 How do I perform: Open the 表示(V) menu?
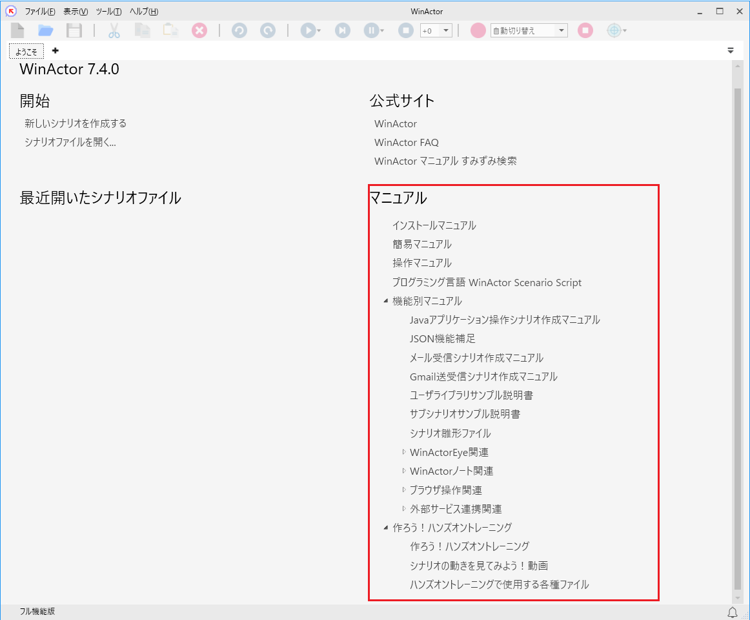(76, 12)
